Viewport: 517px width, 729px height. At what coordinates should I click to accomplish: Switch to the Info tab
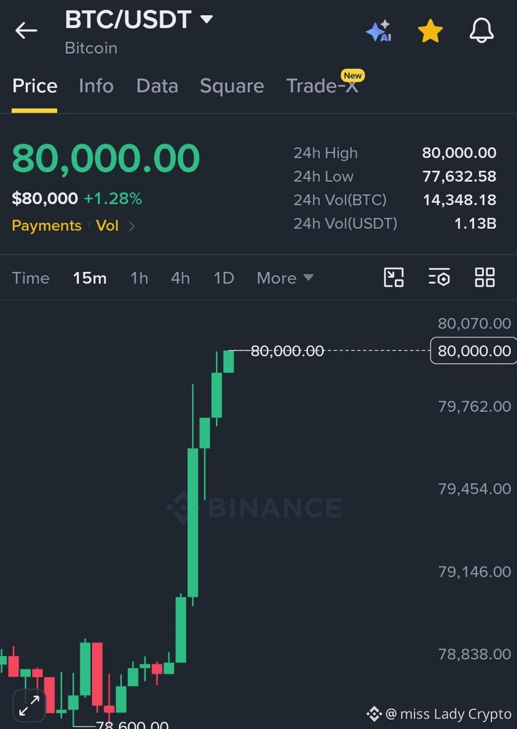(x=96, y=86)
